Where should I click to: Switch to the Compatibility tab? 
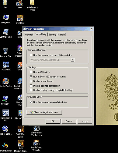[40, 34]
